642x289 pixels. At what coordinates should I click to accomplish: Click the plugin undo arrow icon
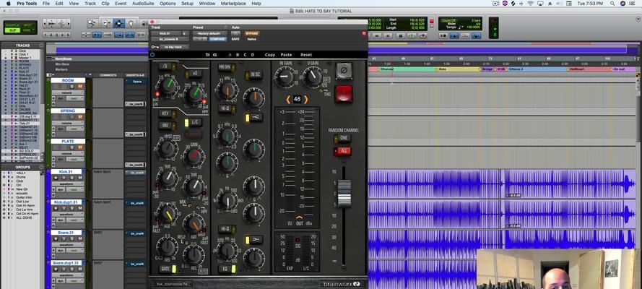(207, 54)
